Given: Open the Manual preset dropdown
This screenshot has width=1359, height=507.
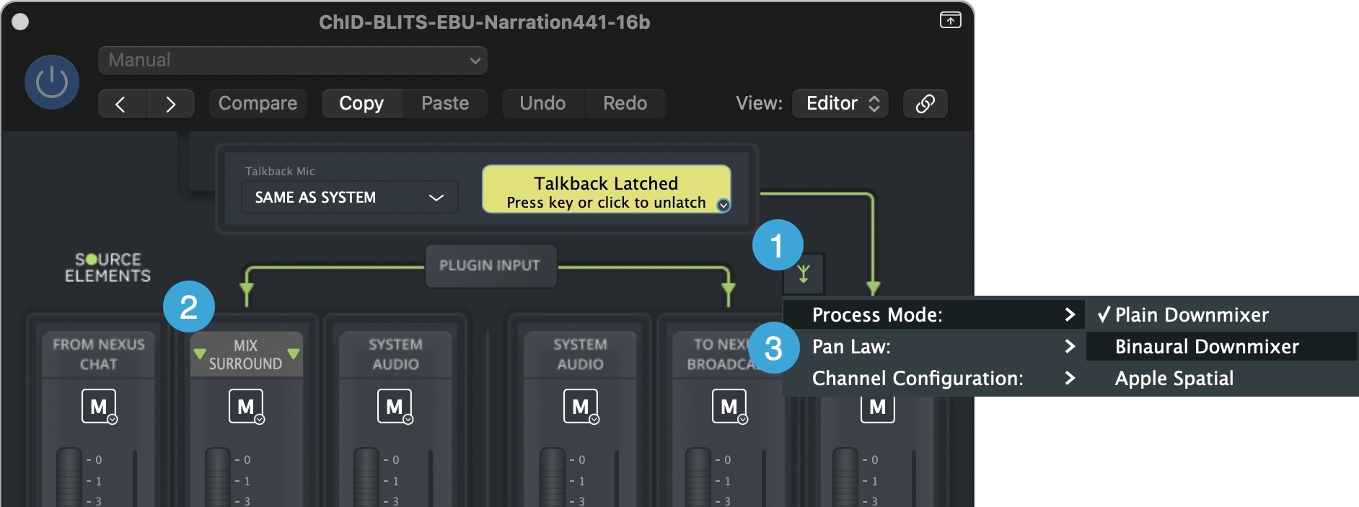Looking at the screenshot, I should click(x=293, y=61).
